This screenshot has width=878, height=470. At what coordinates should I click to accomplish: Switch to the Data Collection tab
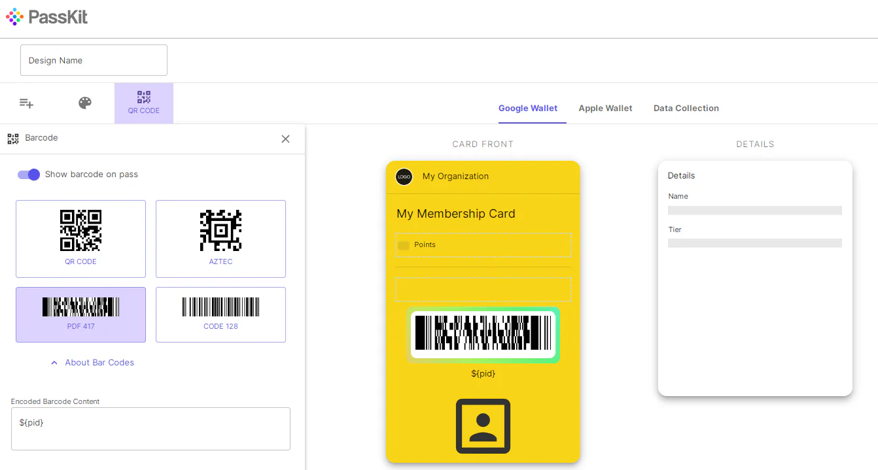(x=686, y=108)
